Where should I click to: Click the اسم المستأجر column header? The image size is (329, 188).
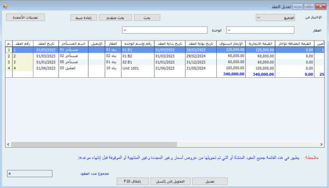[73, 44]
